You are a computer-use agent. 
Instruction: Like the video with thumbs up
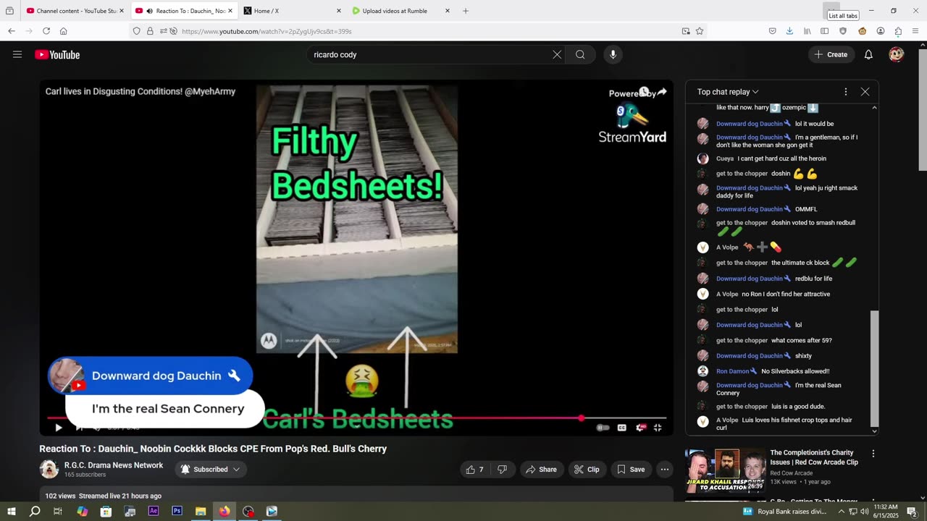click(475, 470)
